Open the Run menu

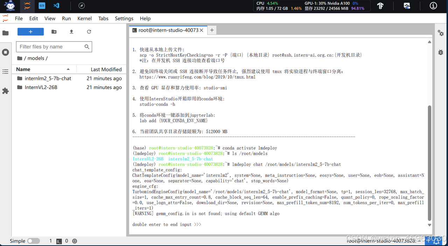click(x=66, y=19)
